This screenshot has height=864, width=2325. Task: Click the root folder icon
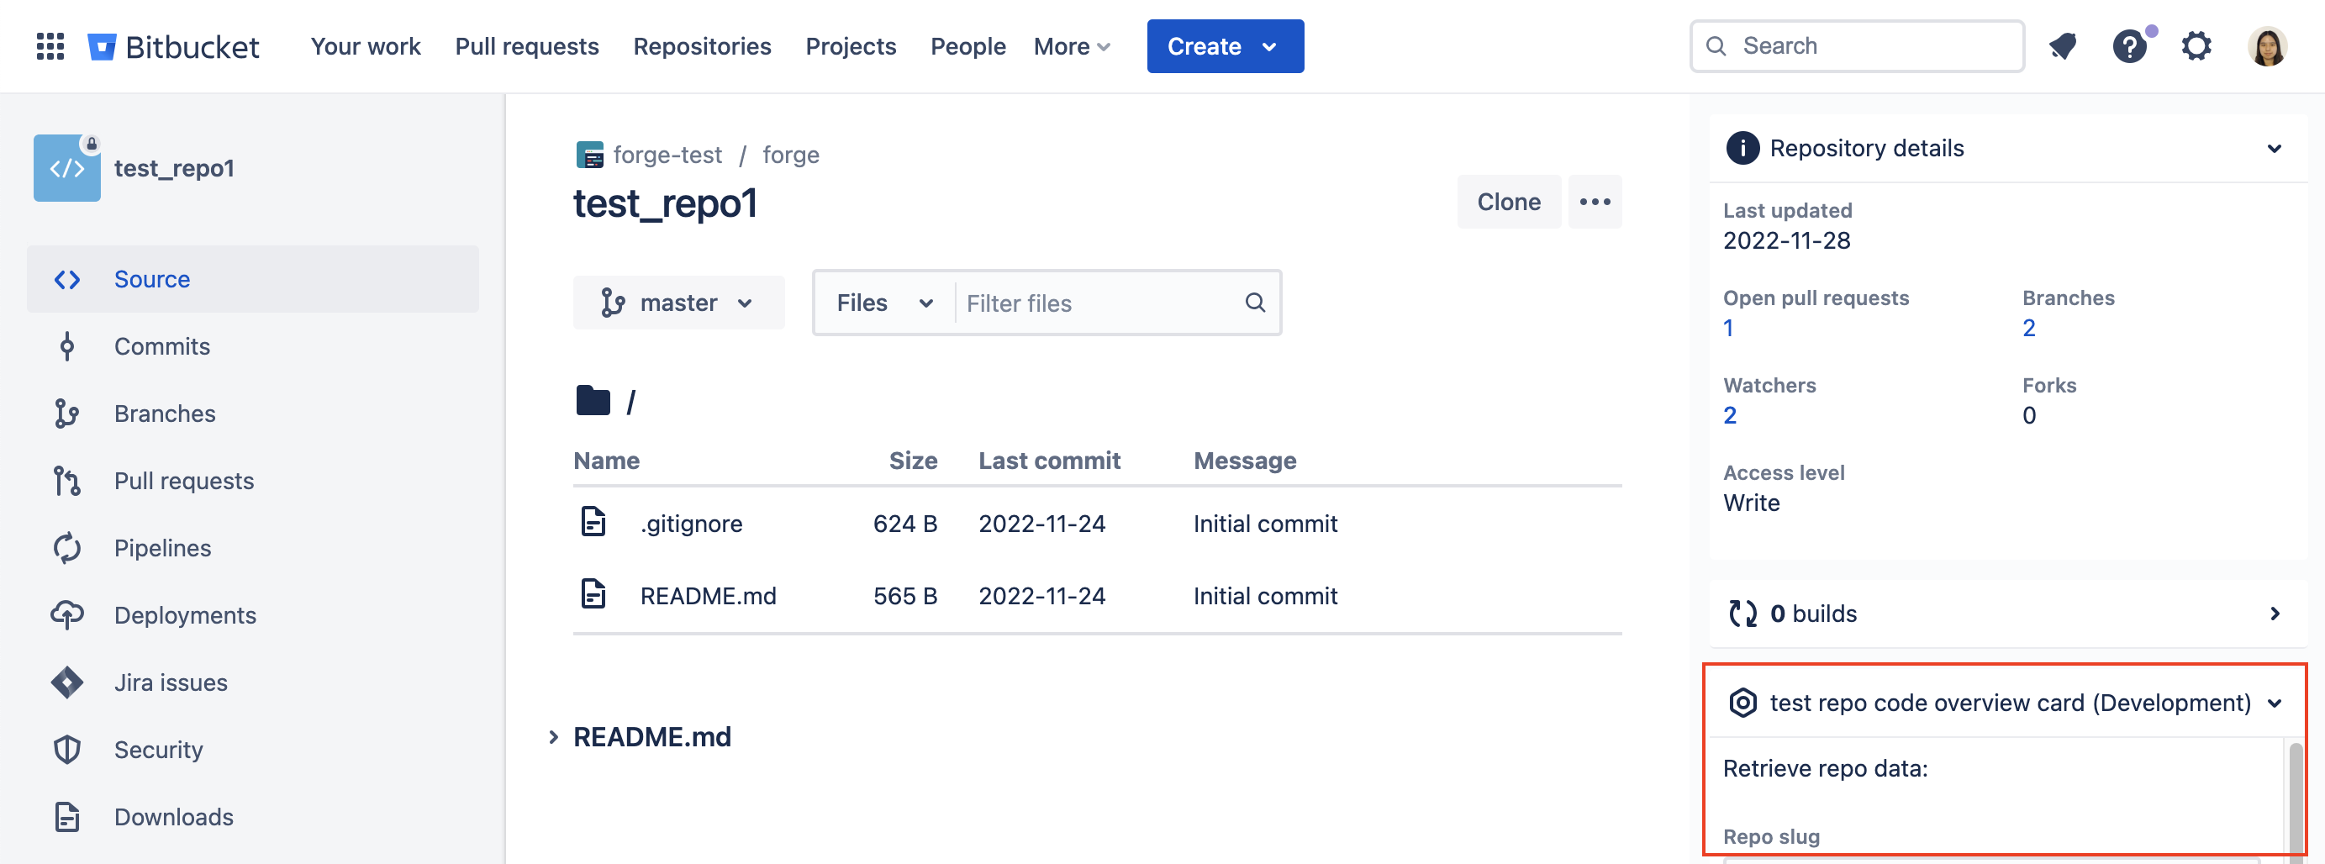point(593,401)
